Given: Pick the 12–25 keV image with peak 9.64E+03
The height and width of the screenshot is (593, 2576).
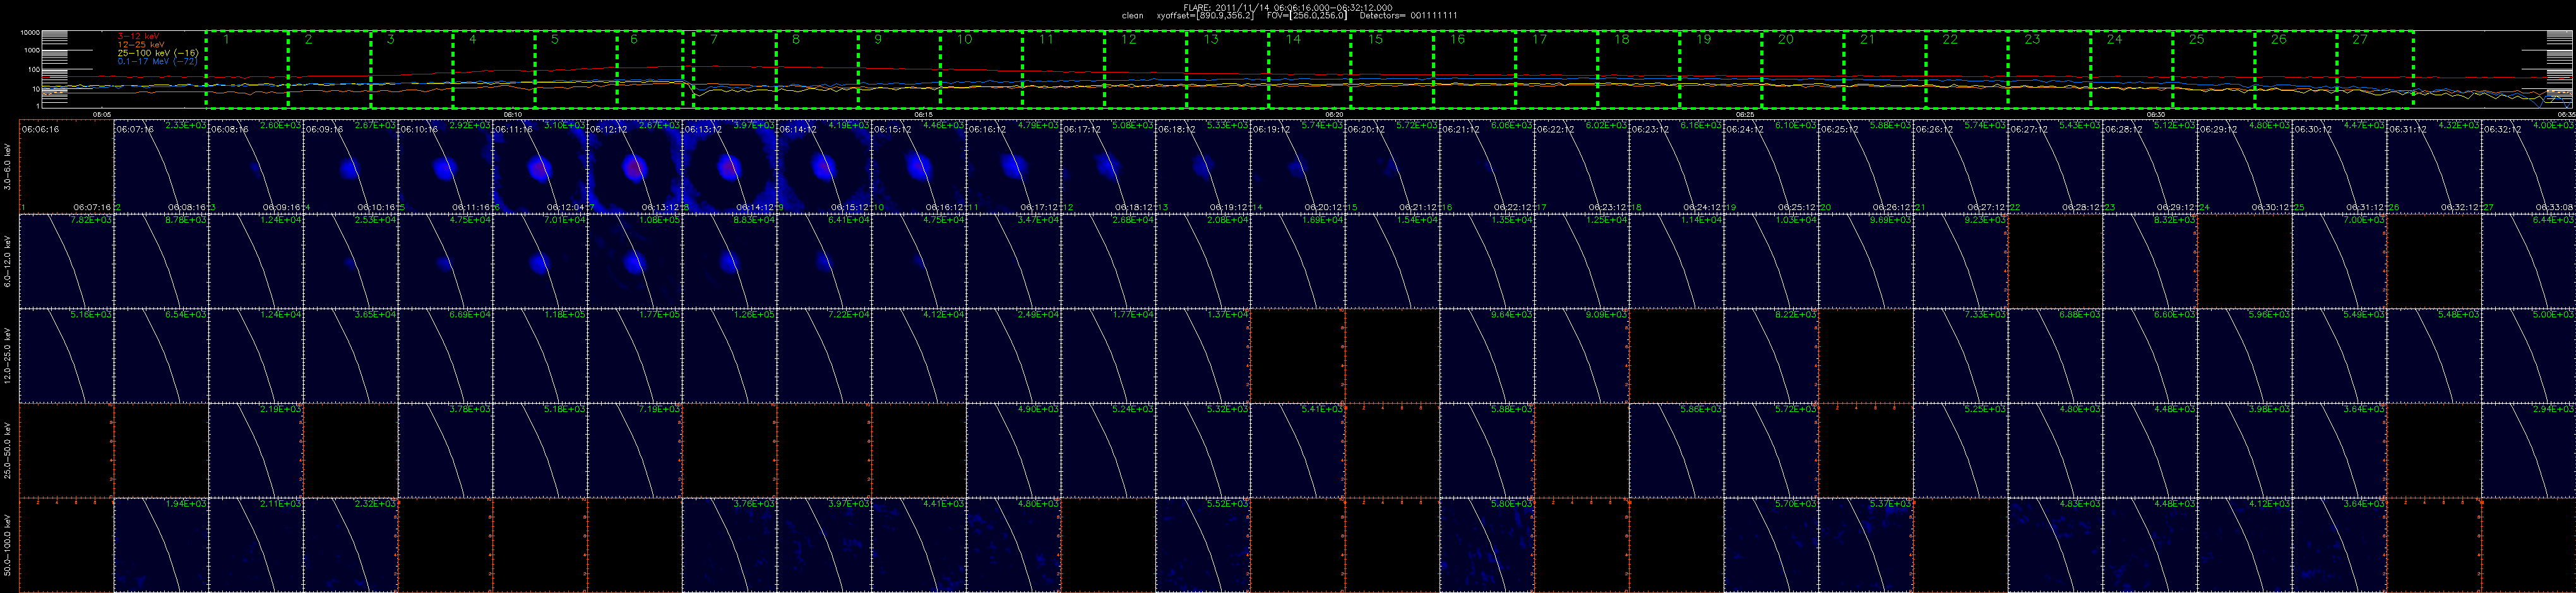Looking at the screenshot, I should [1487, 356].
